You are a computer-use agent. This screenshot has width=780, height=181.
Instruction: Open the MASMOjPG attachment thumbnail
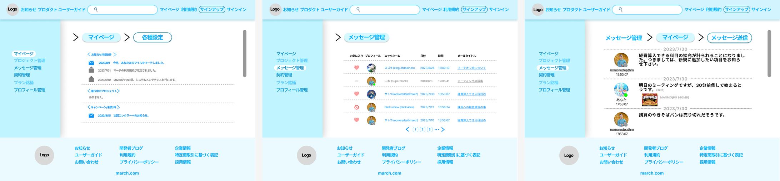(650, 100)
